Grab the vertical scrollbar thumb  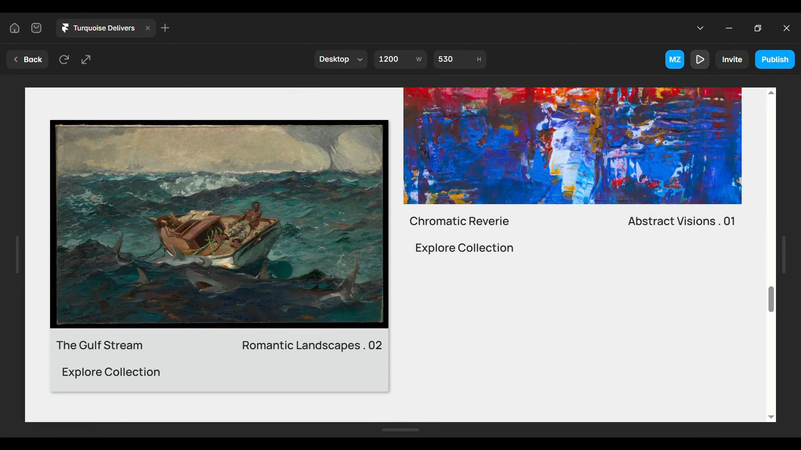click(771, 299)
